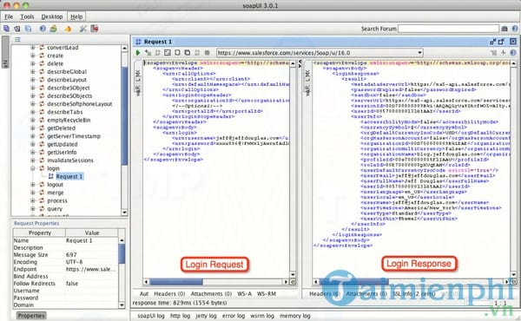The width and height of the screenshot is (521, 321).
Task: Show the http log tab
Action: (x=180, y=316)
